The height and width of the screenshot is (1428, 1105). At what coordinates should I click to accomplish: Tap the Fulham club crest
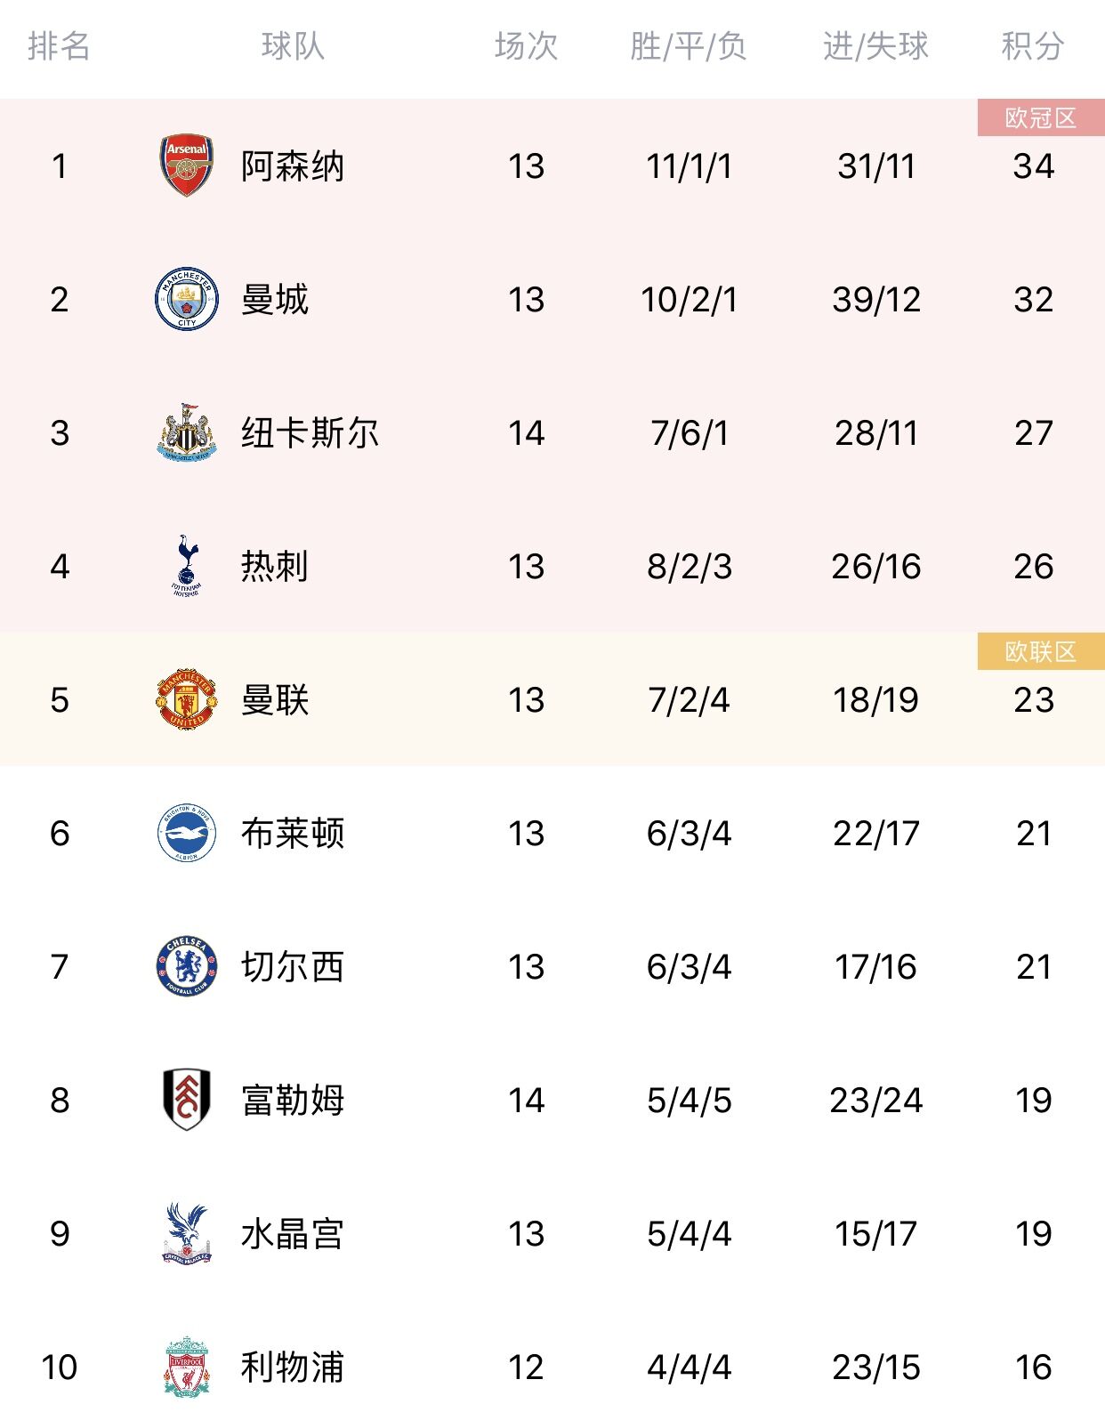coord(187,1100)
